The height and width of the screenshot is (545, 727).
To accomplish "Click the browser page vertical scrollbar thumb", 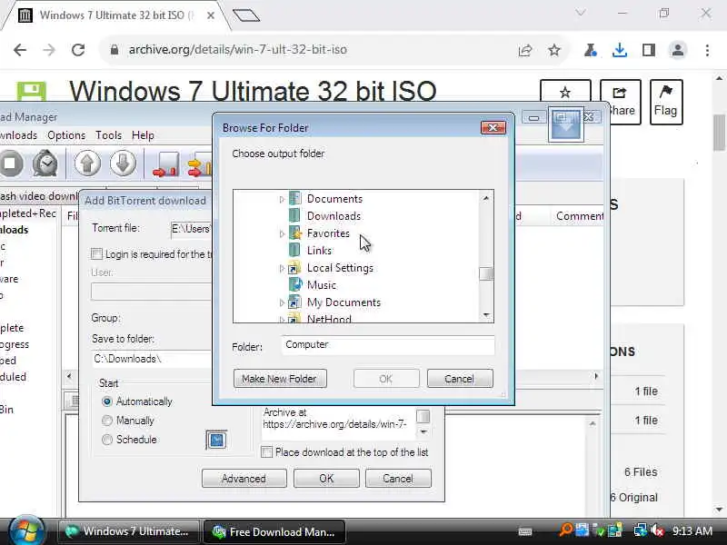I will (720, 132).
